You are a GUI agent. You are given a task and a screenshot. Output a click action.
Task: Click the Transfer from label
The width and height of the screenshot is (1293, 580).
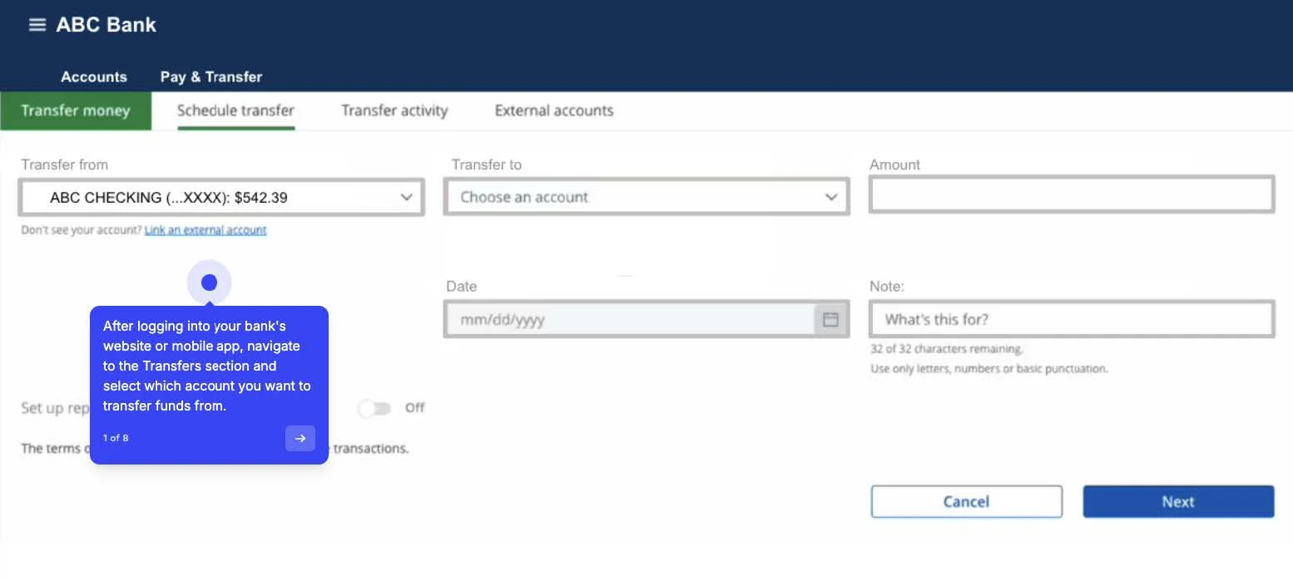coord(65,165)
